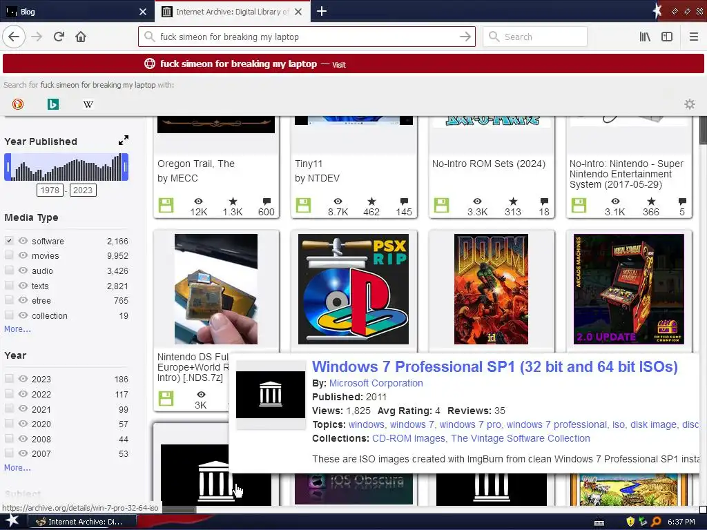Open the hamburger application menu
This screenshot has height=530, width=707.
[694, 37]
